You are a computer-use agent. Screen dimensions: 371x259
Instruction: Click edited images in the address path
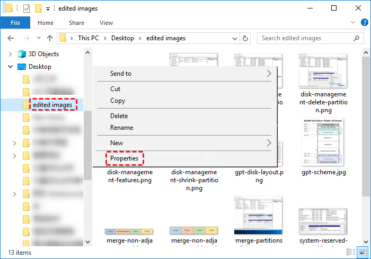tap(166, 38)
